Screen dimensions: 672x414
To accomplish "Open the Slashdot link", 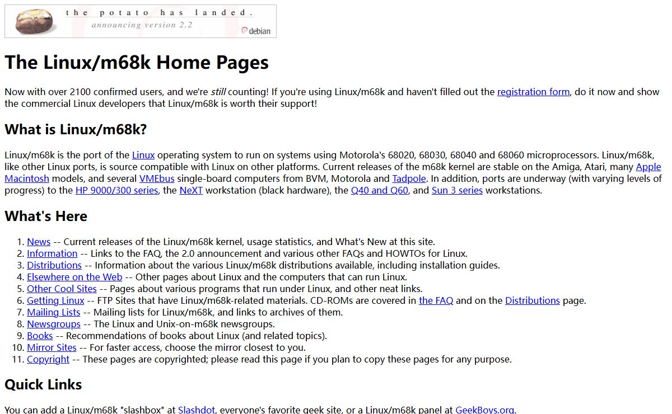I will click(197, 410).
